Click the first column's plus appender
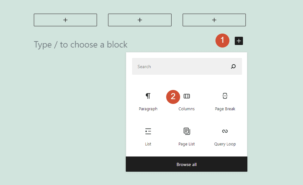The image size is (303, 185). 65,20
